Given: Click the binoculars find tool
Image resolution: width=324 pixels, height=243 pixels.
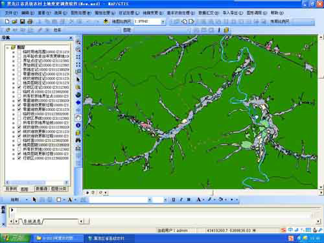Looking at the screenshot, I should point(78,140).
